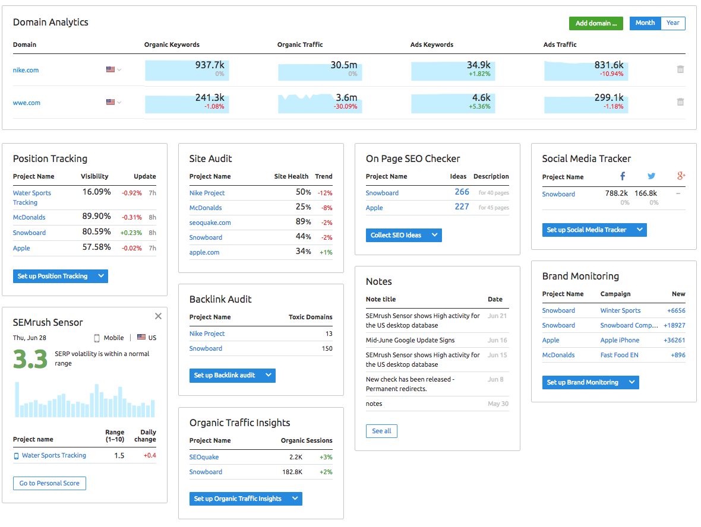Open Snowboard in Site Audit
This screenshot has height=527, width=701.
206,237
